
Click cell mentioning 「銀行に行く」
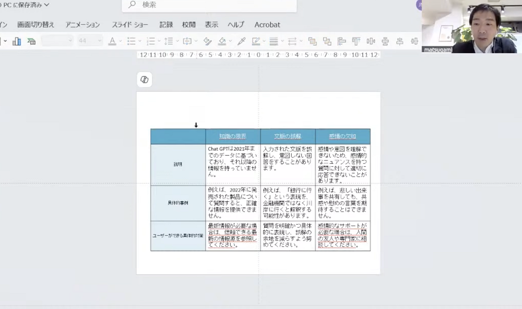[288, 203]
